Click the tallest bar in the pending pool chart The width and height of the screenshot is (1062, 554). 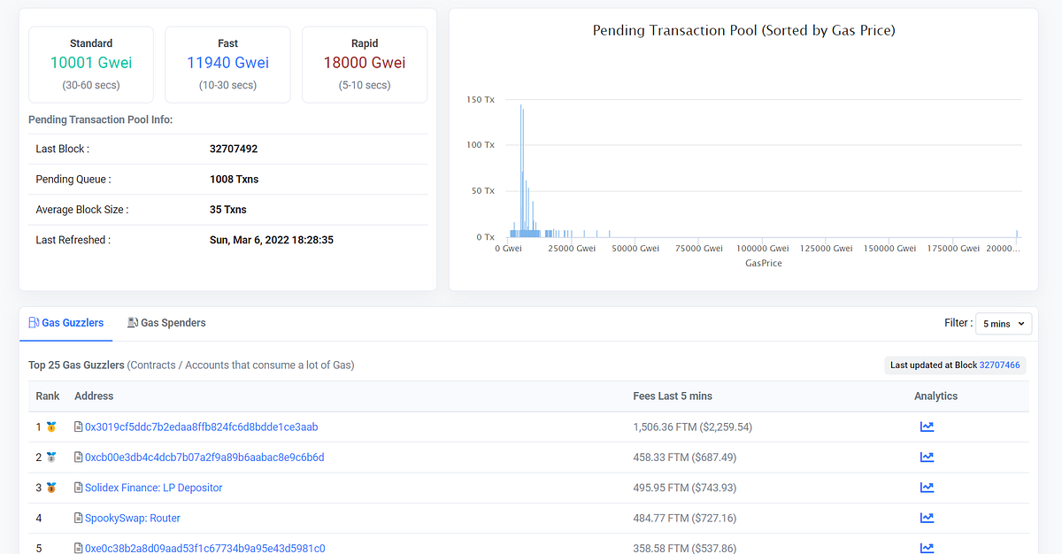pos(521,171)
